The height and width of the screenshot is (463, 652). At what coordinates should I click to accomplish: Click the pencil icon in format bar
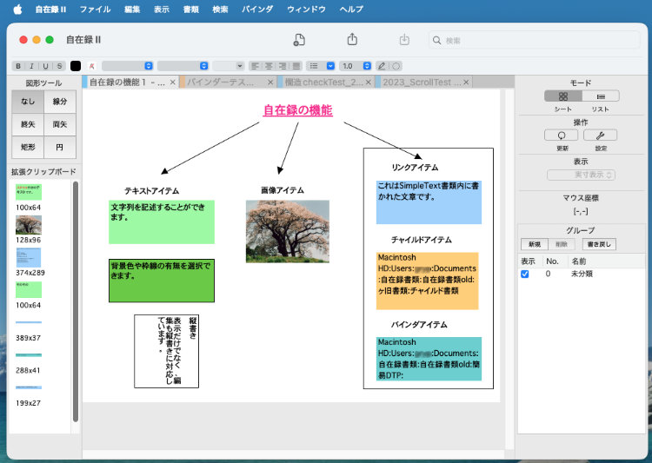click(x=381, y=65)
